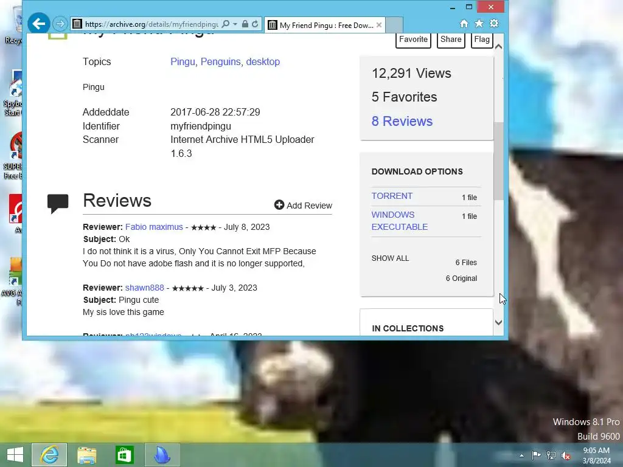Open the desktop topic link

click(263, 62)
